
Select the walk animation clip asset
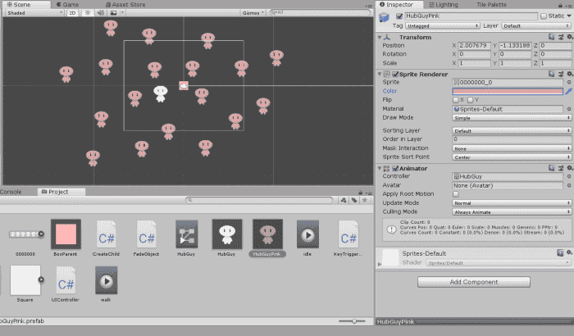(107, 282)
